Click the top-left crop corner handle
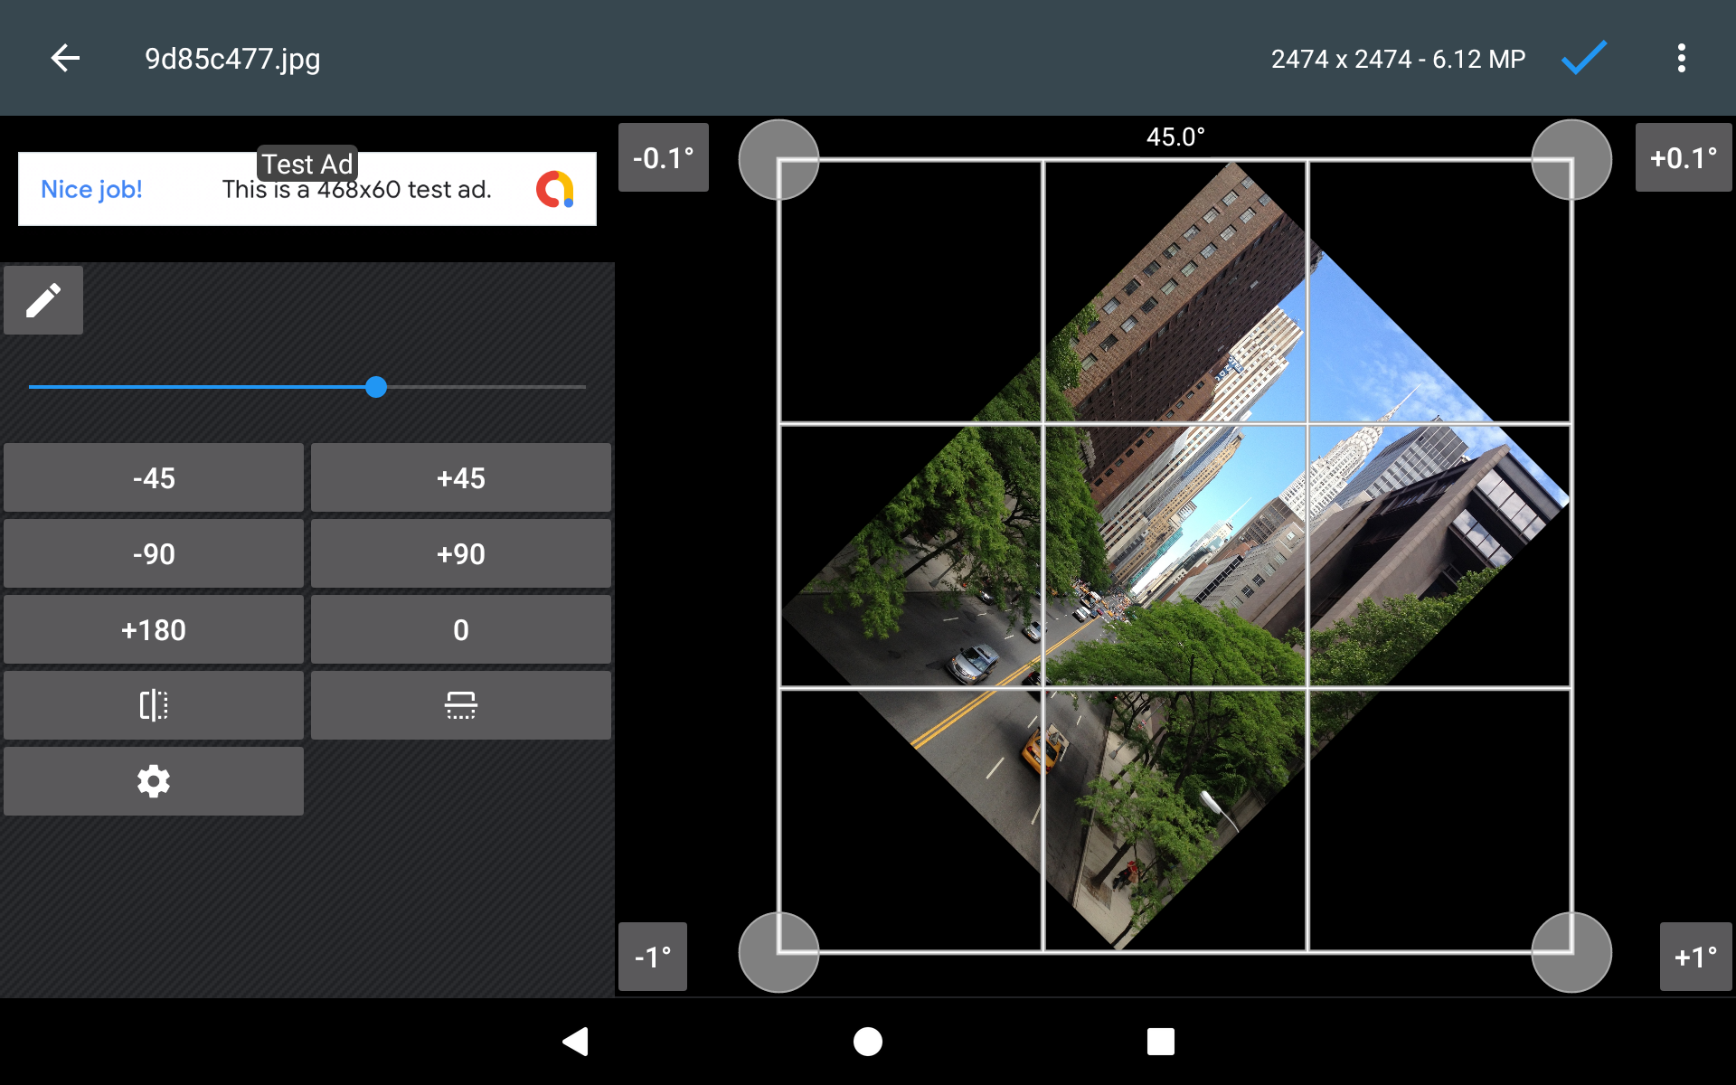This screenshot has width=1736, height=1085. click(778, 160)
